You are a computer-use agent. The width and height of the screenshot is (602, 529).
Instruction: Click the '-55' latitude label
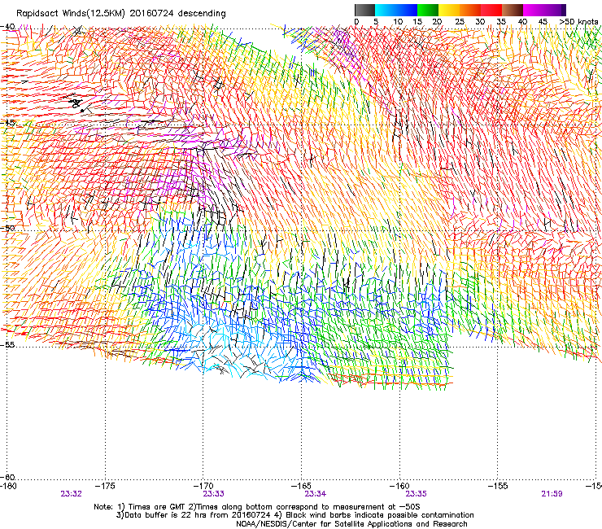[7, 344]
